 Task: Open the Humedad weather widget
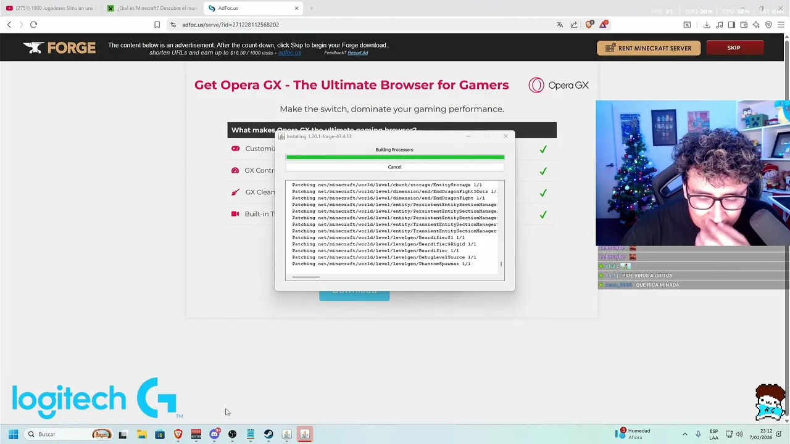click(x=633, y=434)
